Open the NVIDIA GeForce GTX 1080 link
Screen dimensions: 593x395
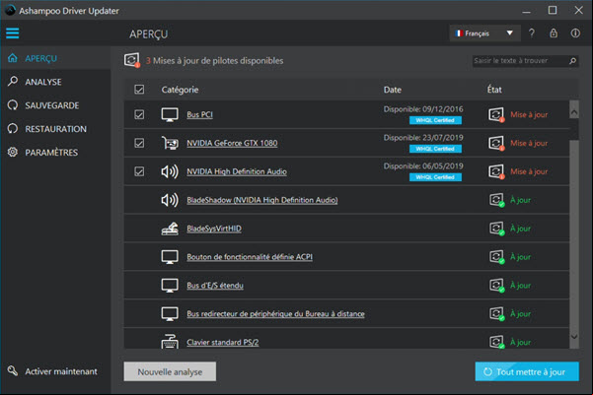point(232,143)
